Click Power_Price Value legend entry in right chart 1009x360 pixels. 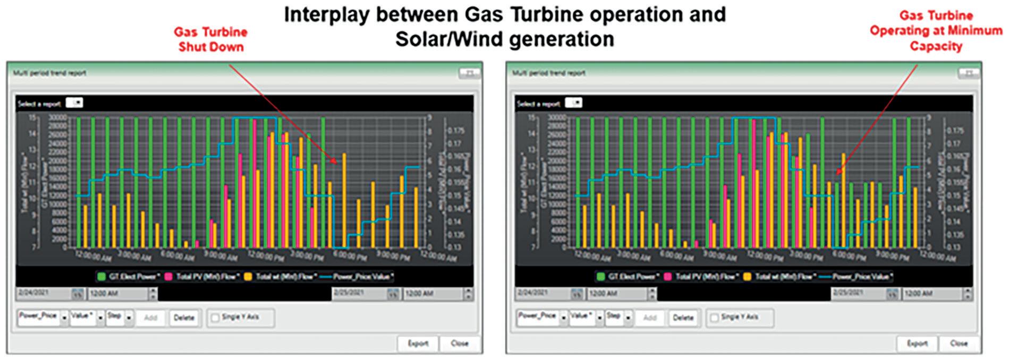(857, 276)
